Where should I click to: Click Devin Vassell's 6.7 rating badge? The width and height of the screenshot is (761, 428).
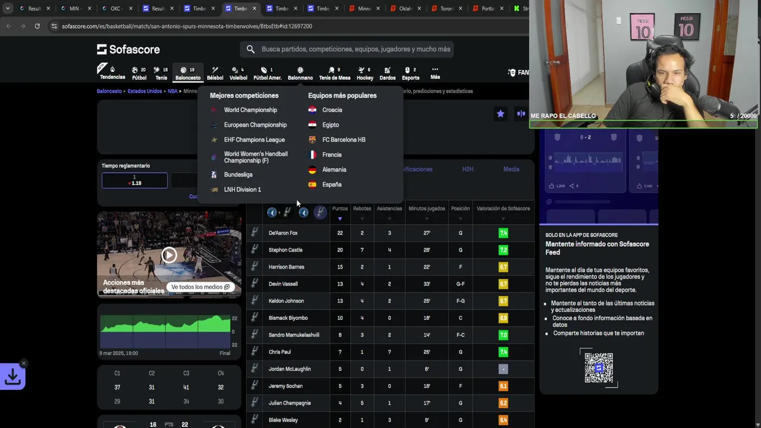tap(503, 284)
